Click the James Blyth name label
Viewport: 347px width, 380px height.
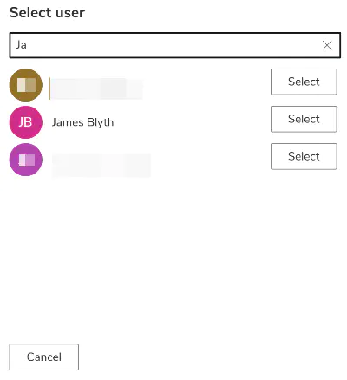82,122
